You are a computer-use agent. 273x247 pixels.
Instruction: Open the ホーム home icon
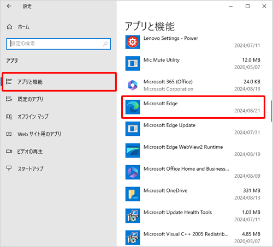[x=9, y=27]
